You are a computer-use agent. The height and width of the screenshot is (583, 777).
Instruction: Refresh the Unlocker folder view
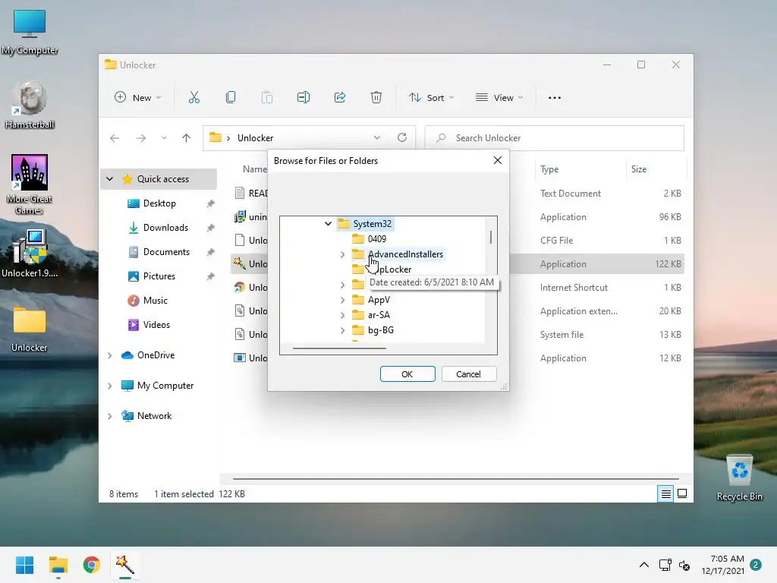coord(402,137)
